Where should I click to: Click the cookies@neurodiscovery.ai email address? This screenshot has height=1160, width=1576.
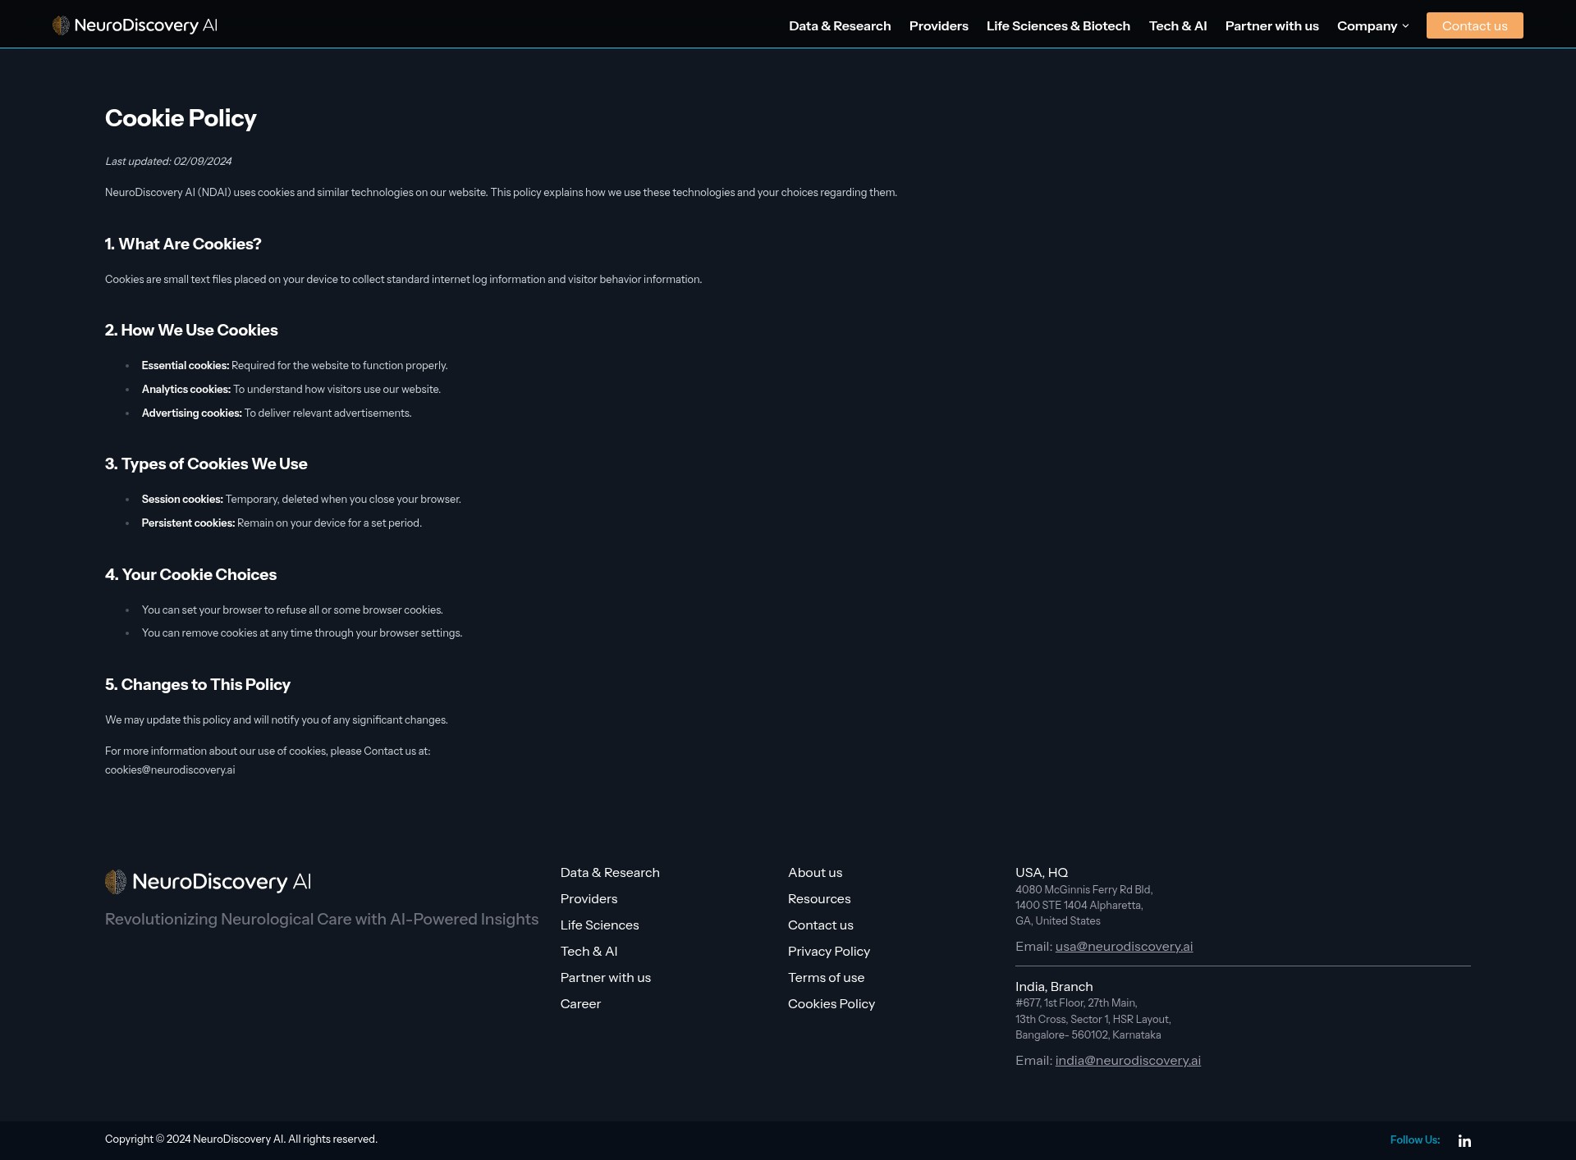point(170,770)
